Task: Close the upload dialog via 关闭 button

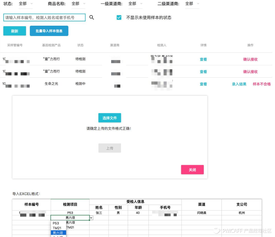Action: click(192, 170)
